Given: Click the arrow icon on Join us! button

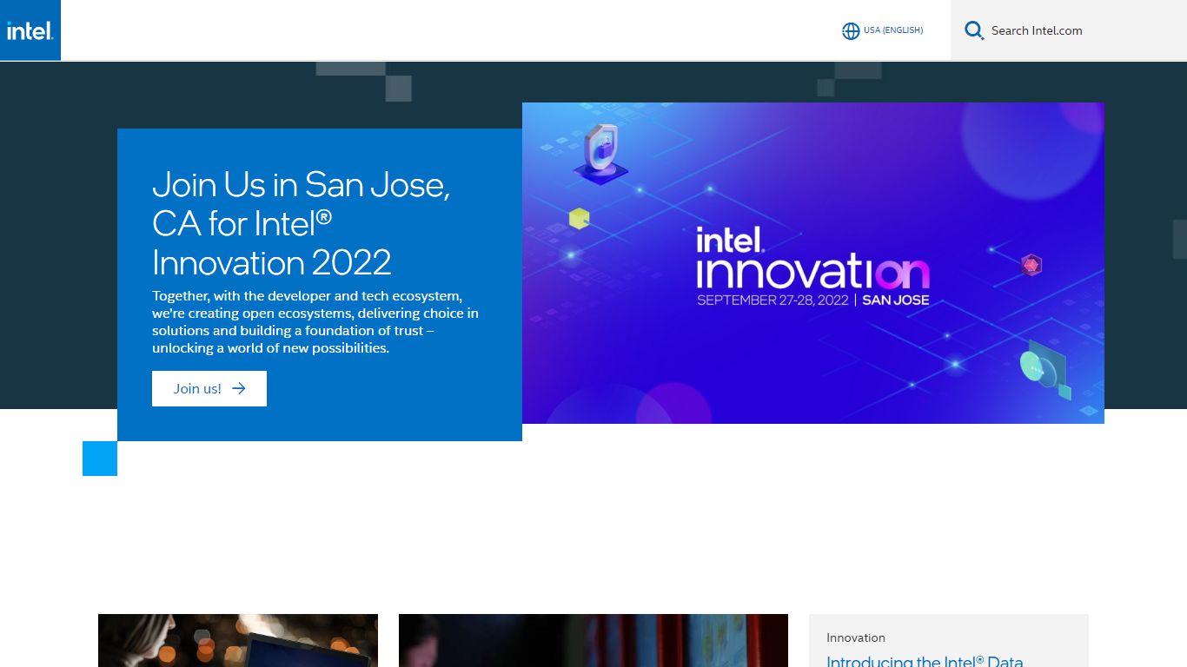Looking at the screenshot, I should point(239,388).
